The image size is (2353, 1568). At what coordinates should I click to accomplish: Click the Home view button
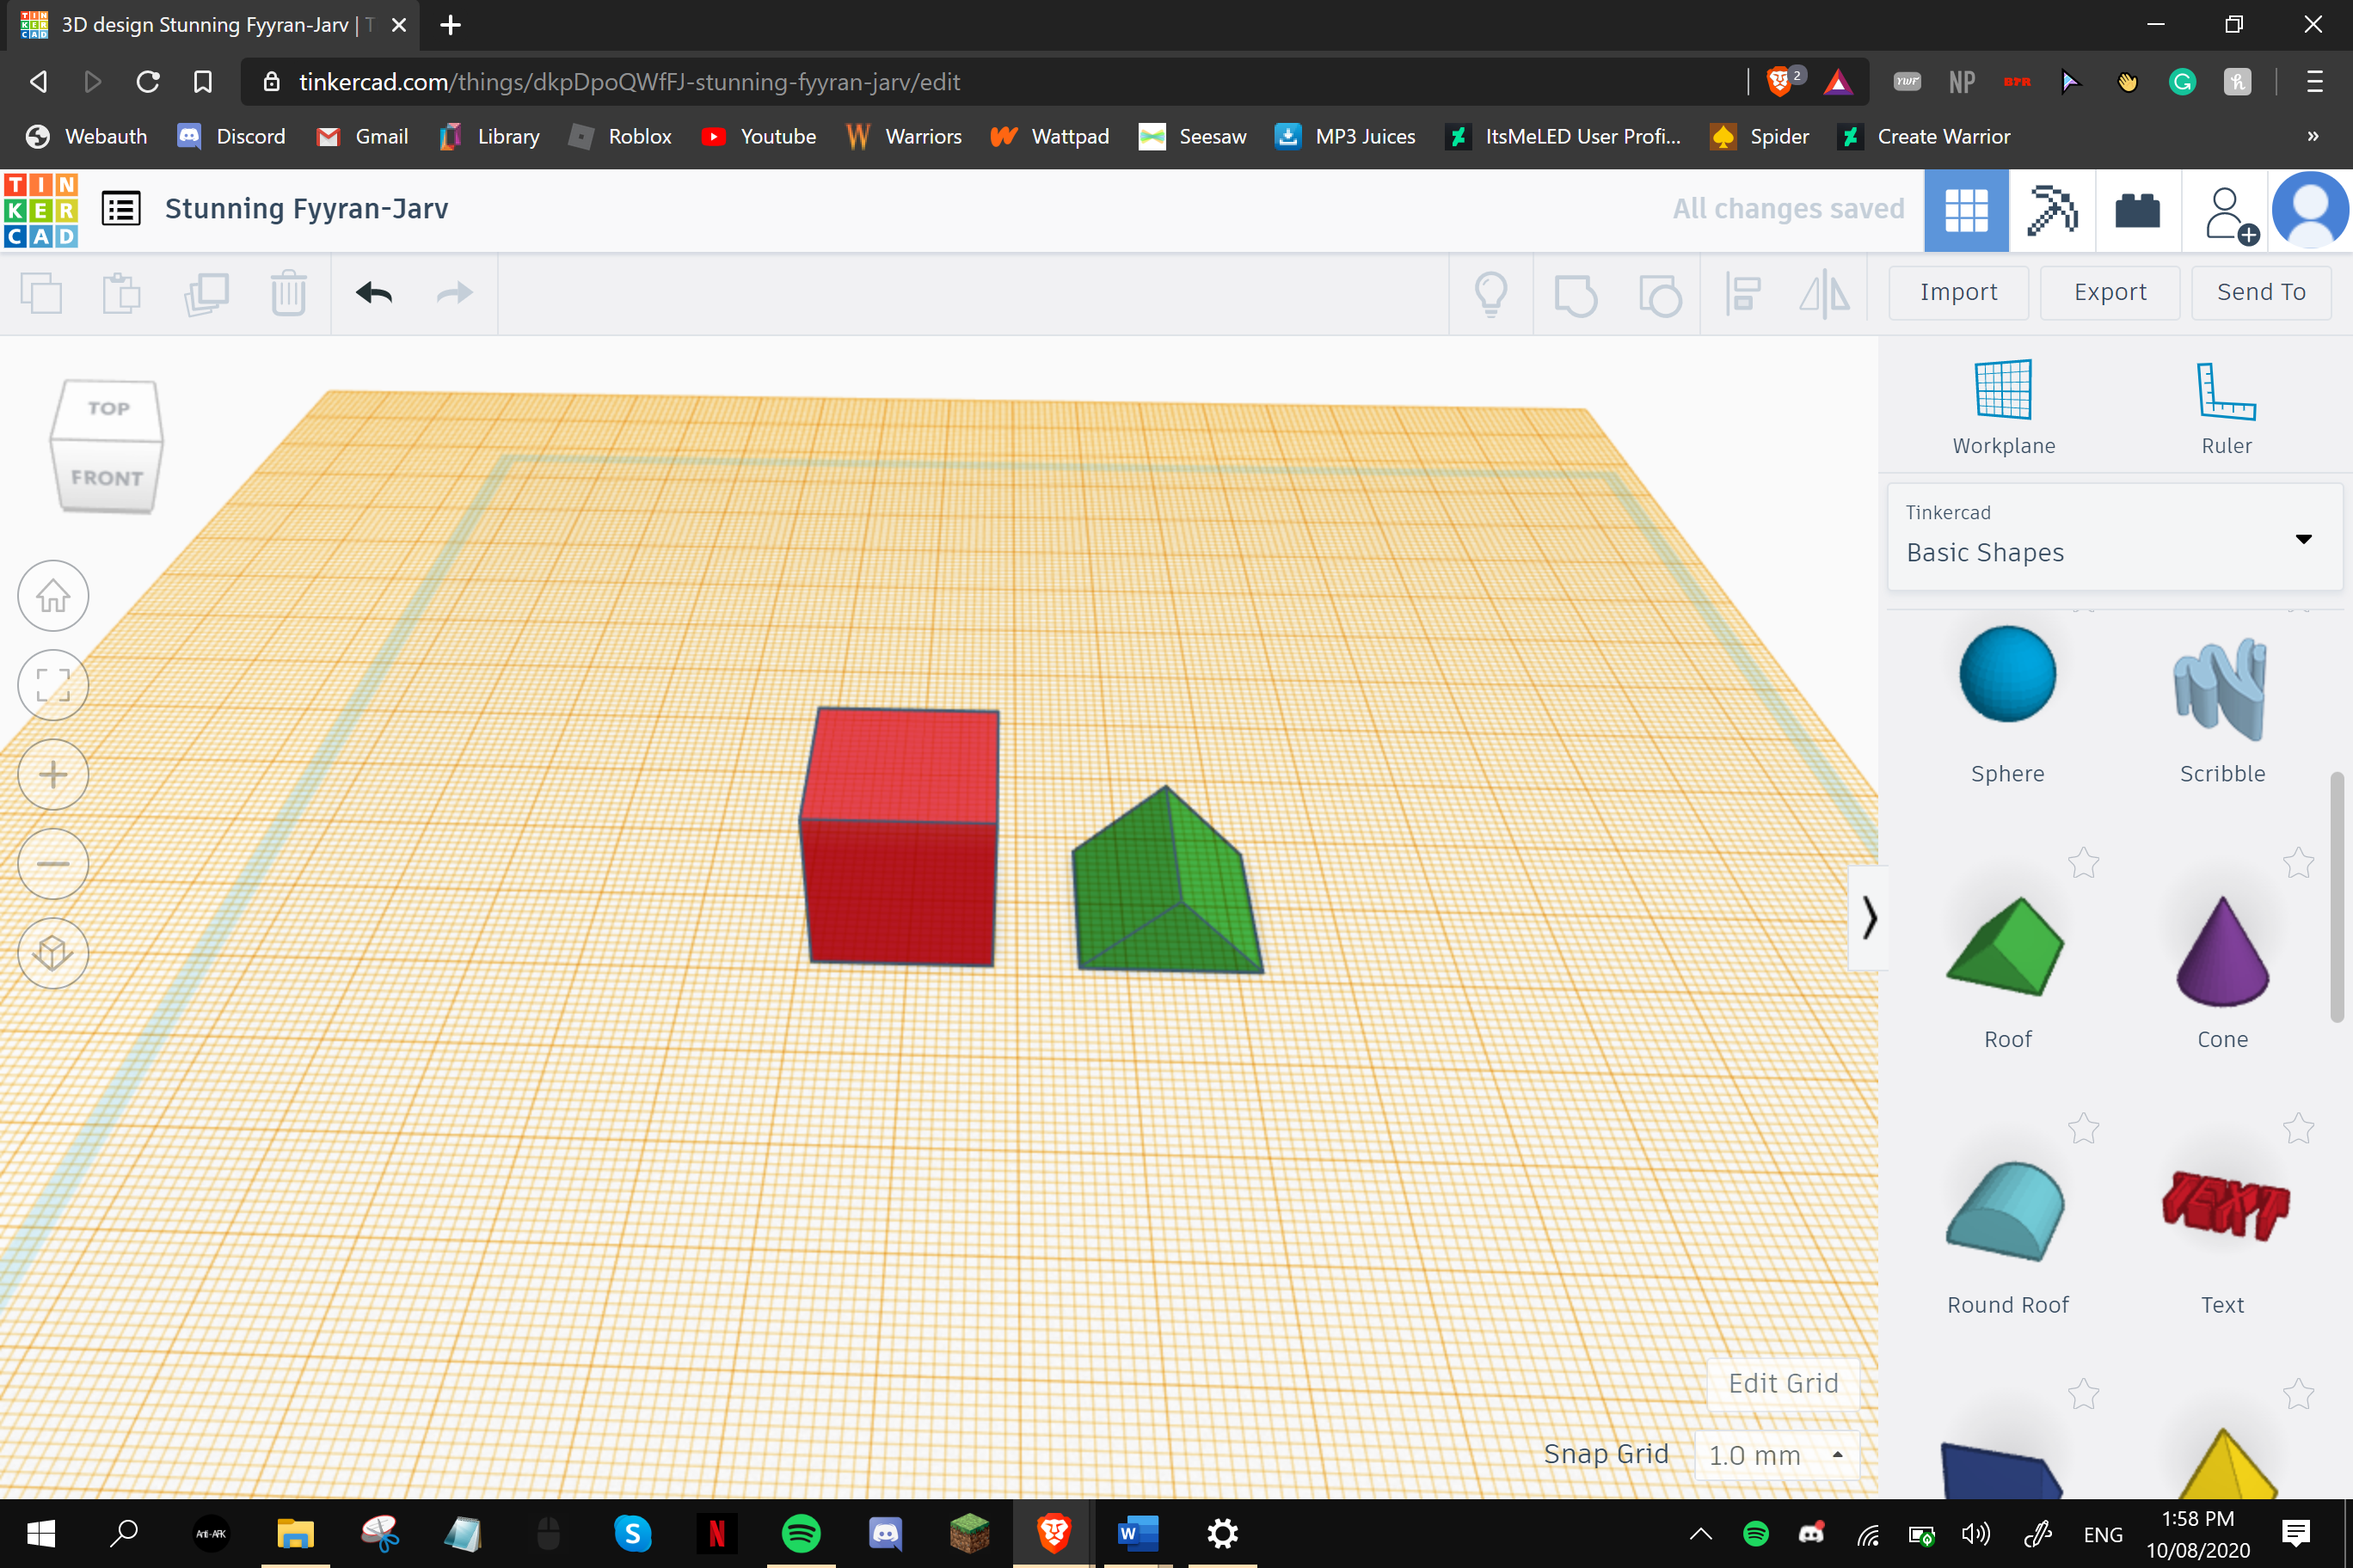[53, 596]
